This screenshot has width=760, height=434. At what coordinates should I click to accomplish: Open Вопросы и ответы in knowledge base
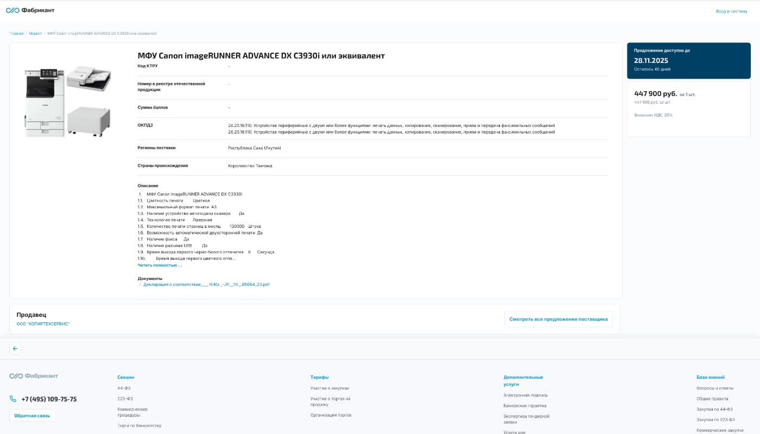tap(714, 388)
